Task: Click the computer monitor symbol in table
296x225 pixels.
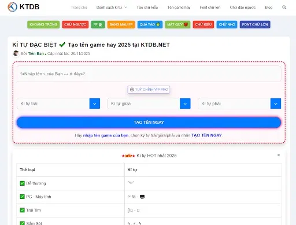Action: (142, 197)
